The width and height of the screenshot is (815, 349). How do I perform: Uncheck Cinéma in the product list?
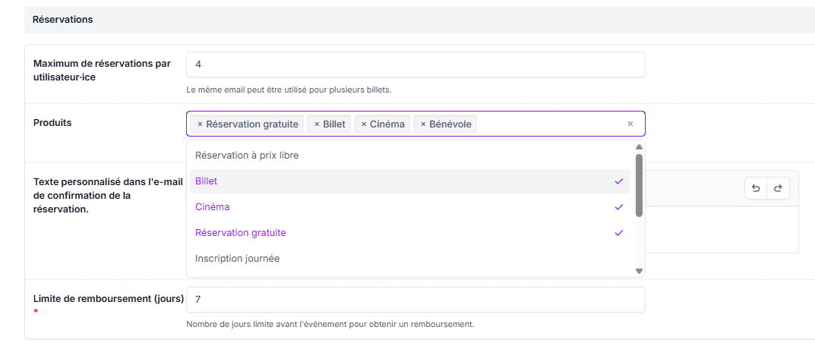410,207
